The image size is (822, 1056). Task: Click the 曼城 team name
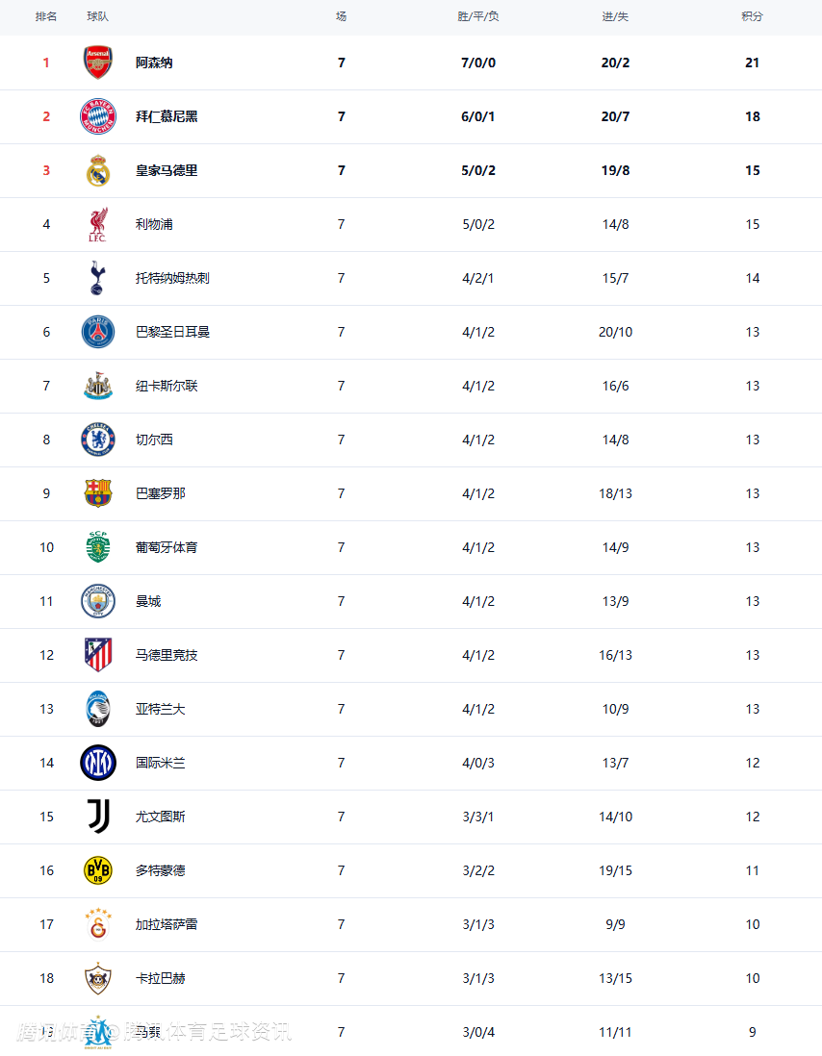pos(148,601)
